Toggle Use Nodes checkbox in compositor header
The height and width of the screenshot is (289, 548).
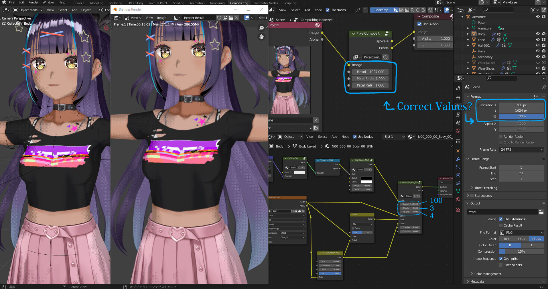328,10
